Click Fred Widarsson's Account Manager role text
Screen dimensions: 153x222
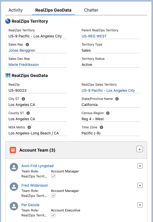point(65,191)
